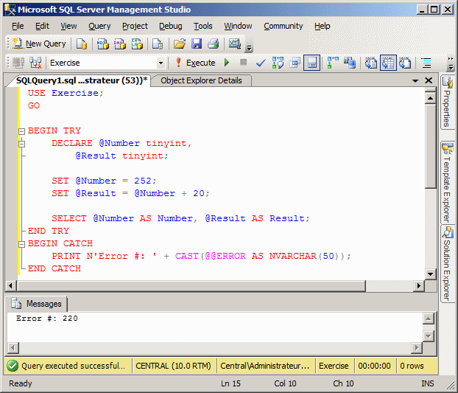458x393 pixels.
Task: Click the editor horizontal scroll right arrow
Action: click(x=419, y=285)
